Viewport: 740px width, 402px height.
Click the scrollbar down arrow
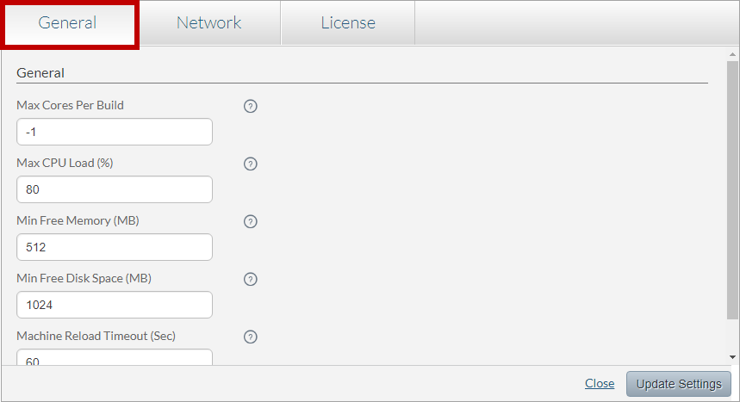[x=732, y=357]
